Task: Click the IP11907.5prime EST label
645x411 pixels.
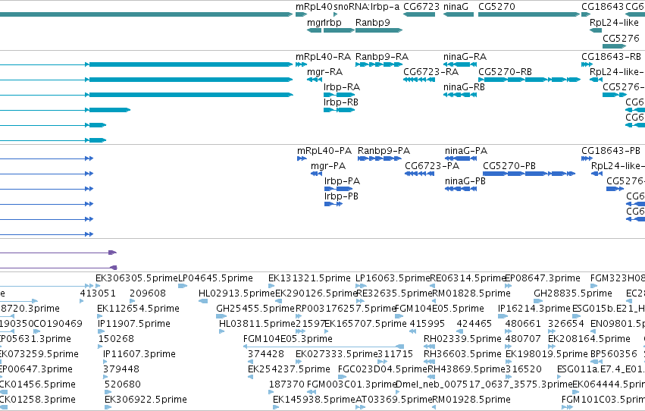Action: point(133,325)
